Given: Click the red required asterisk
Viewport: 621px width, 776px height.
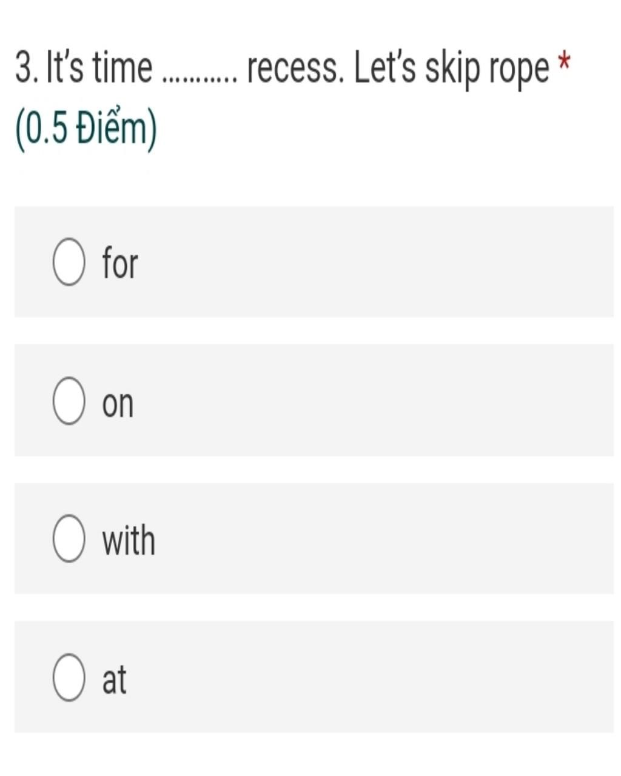Looking at the screenshot, I should coord(564,62).
